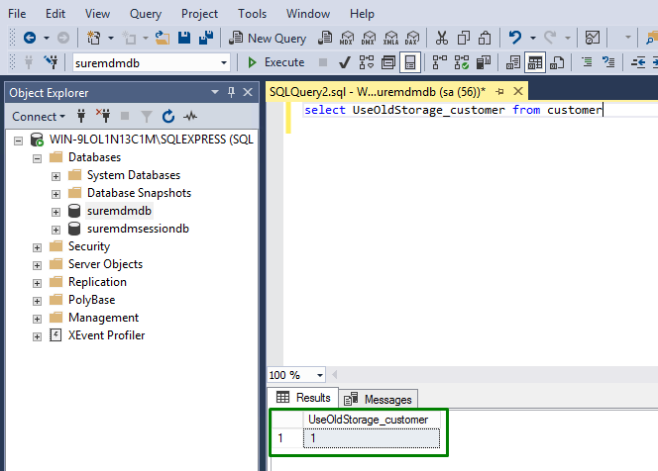
Task: Click the Uncomment selected lines icon
Action: pos(608,63)
